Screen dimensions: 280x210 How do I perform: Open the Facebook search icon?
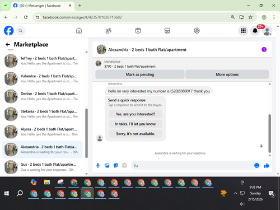click(21, 31)
